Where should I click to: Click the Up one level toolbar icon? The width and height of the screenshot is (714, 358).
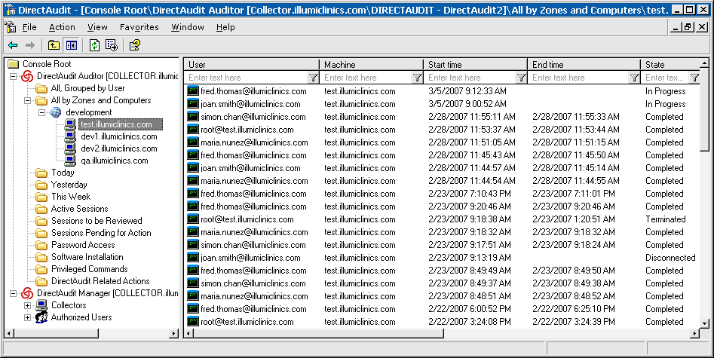coord(54,45)
